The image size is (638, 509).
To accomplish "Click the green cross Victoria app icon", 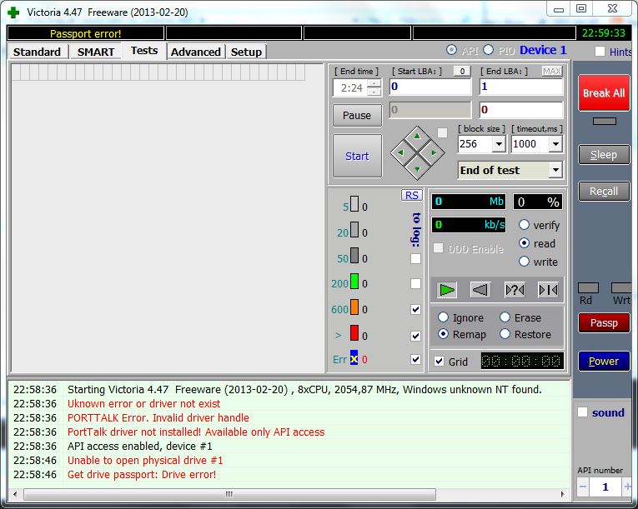I will (13, 12).
